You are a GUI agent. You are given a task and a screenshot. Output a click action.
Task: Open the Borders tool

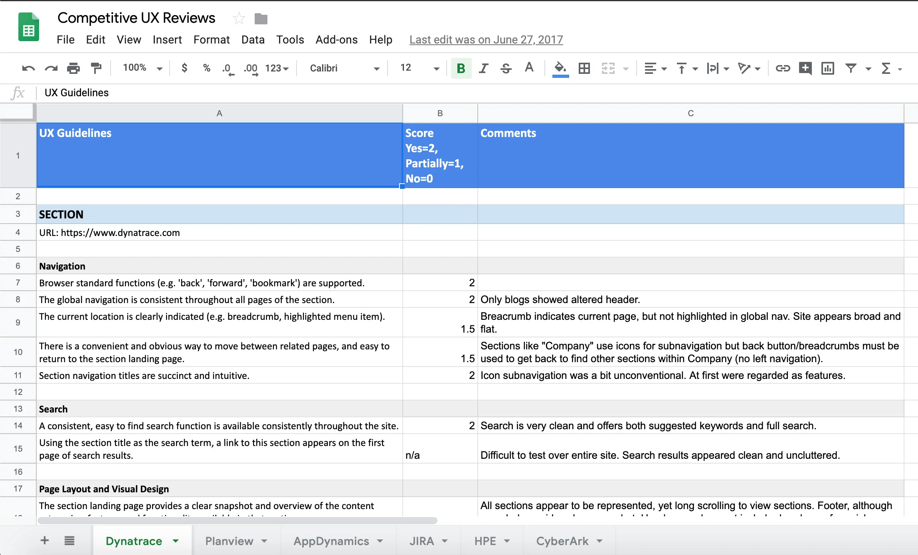(x=584, y=68)
